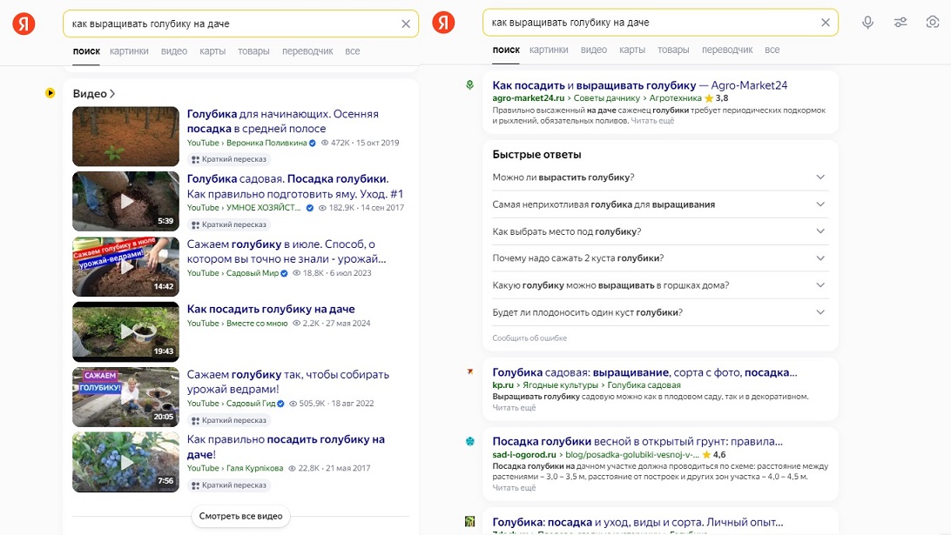Open search settings sliders icon
The height and width of the screenshot is (535, 951).
900,23
